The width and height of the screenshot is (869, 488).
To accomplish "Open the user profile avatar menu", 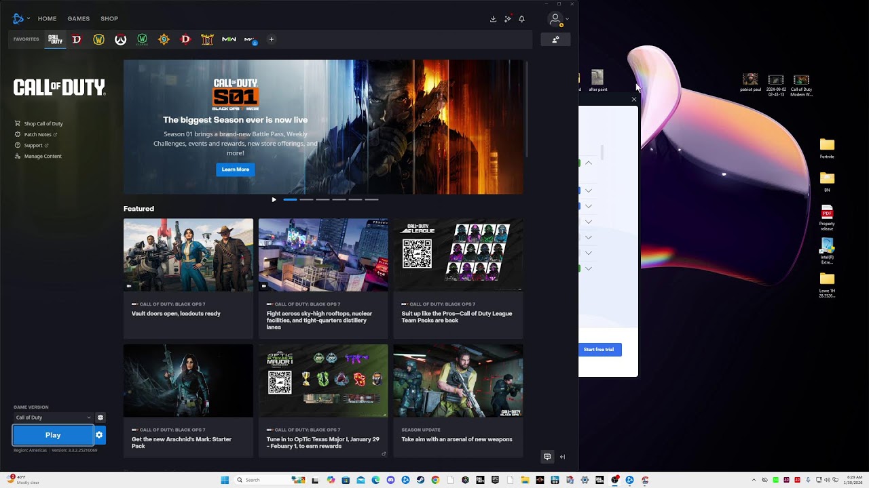I will click(x=557, y=20).
